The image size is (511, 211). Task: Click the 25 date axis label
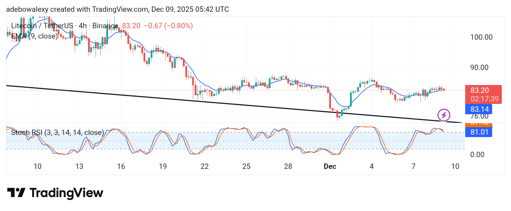pyautogui.click(x=246, y=166)
